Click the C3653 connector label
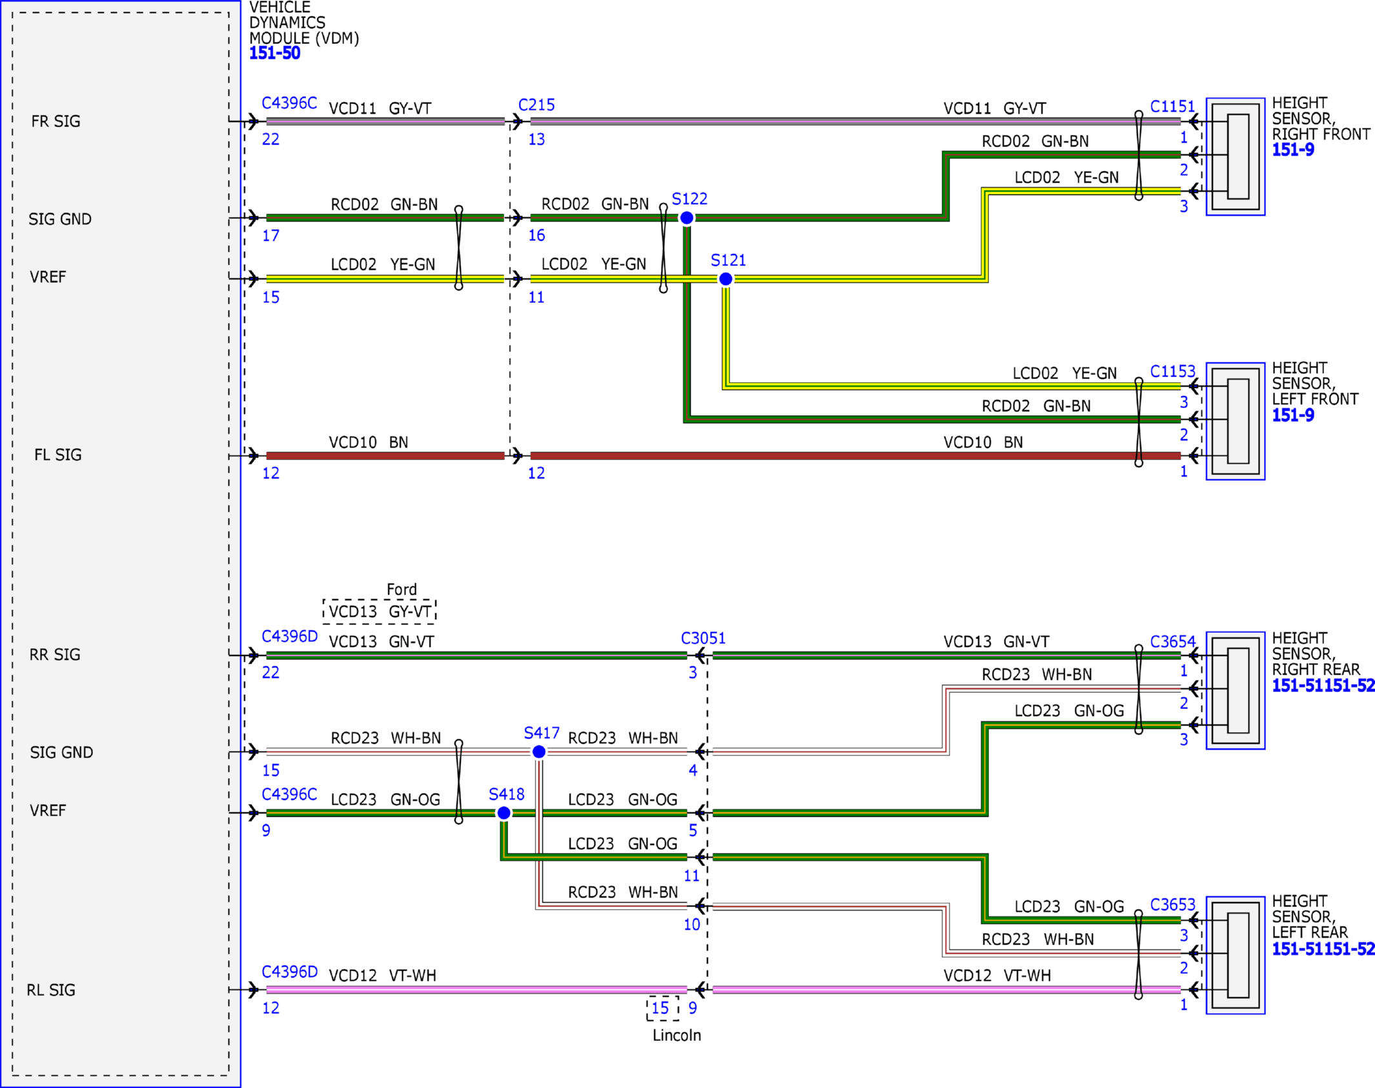1375x1088 pixels. tap(1173, 905)
